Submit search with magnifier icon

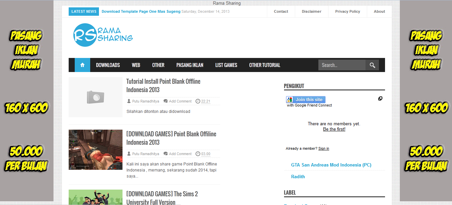pos(372,65)
